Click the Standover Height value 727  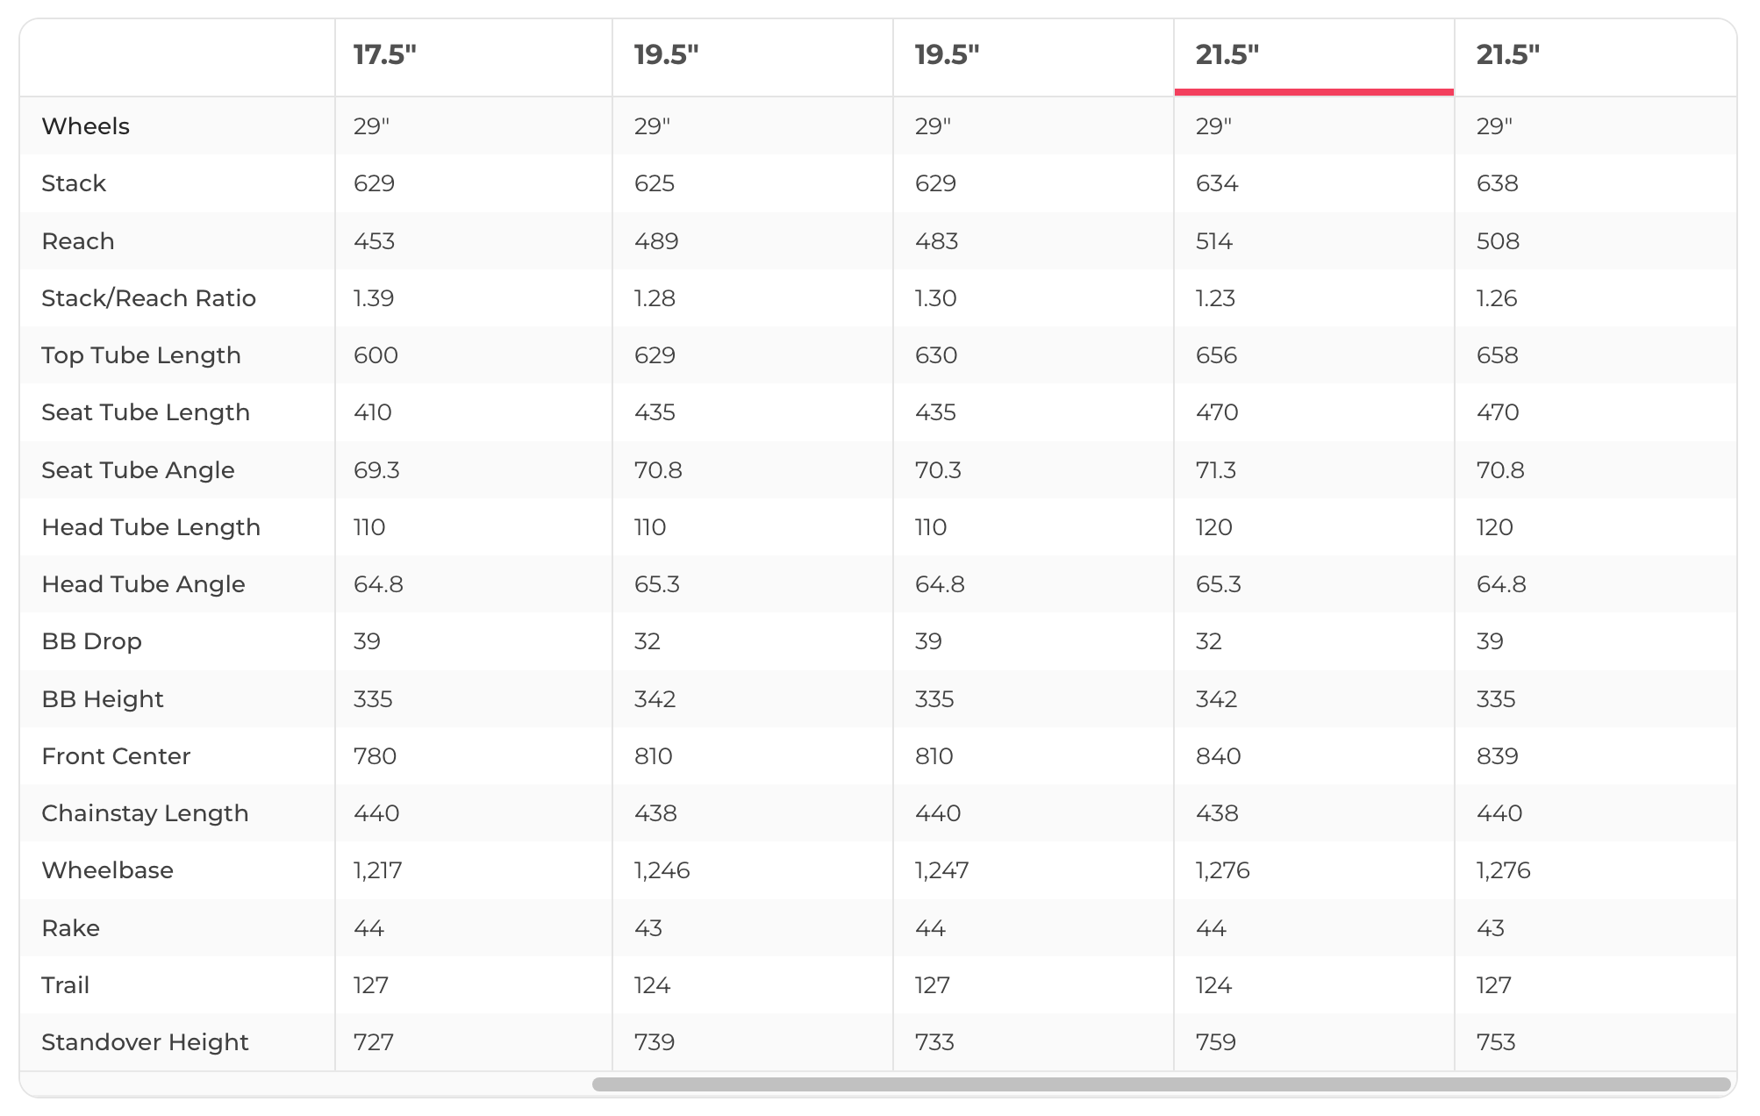[x=373, y=1042]
